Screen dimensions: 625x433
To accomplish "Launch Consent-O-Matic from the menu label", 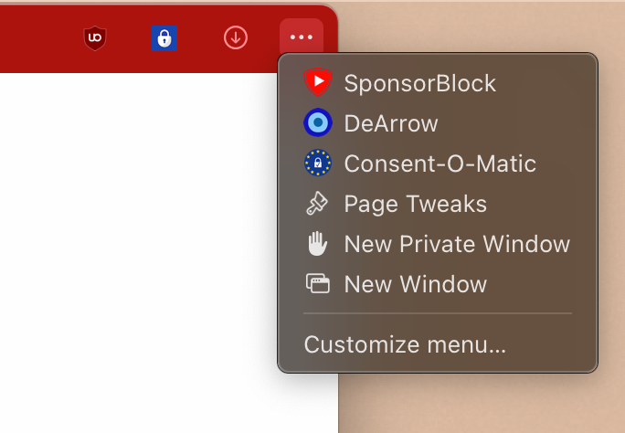I will click(440, 164).
